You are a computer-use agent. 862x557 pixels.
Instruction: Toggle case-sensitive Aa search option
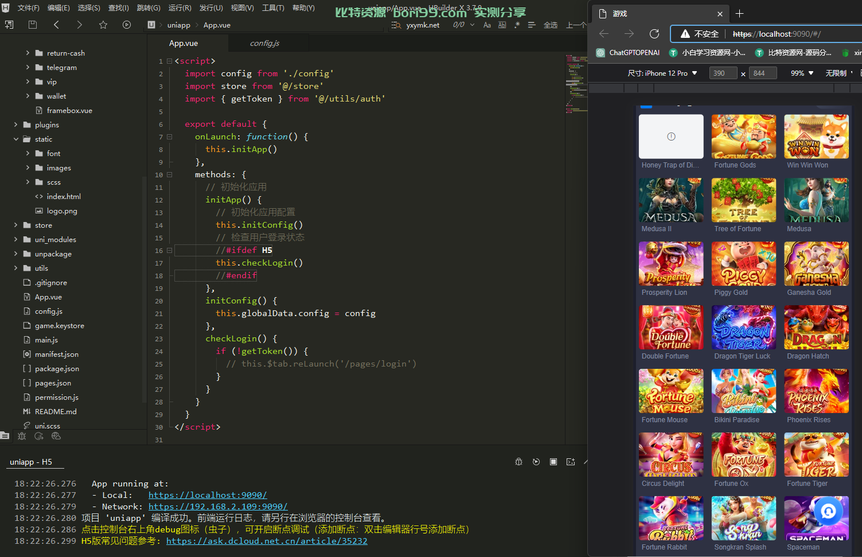pyautogui.click(x=487, y=25)
